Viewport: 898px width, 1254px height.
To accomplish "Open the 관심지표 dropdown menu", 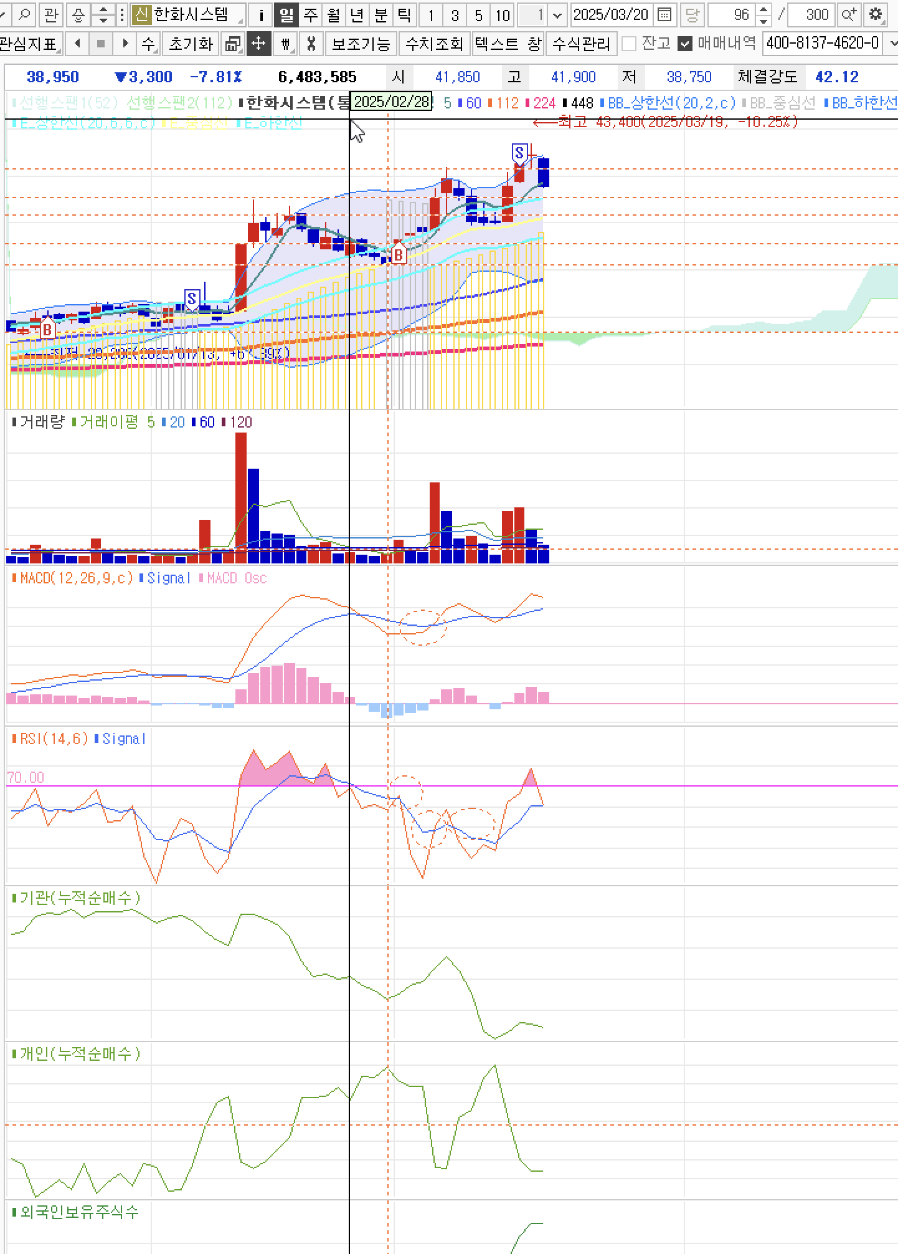I will pos(30,44).
